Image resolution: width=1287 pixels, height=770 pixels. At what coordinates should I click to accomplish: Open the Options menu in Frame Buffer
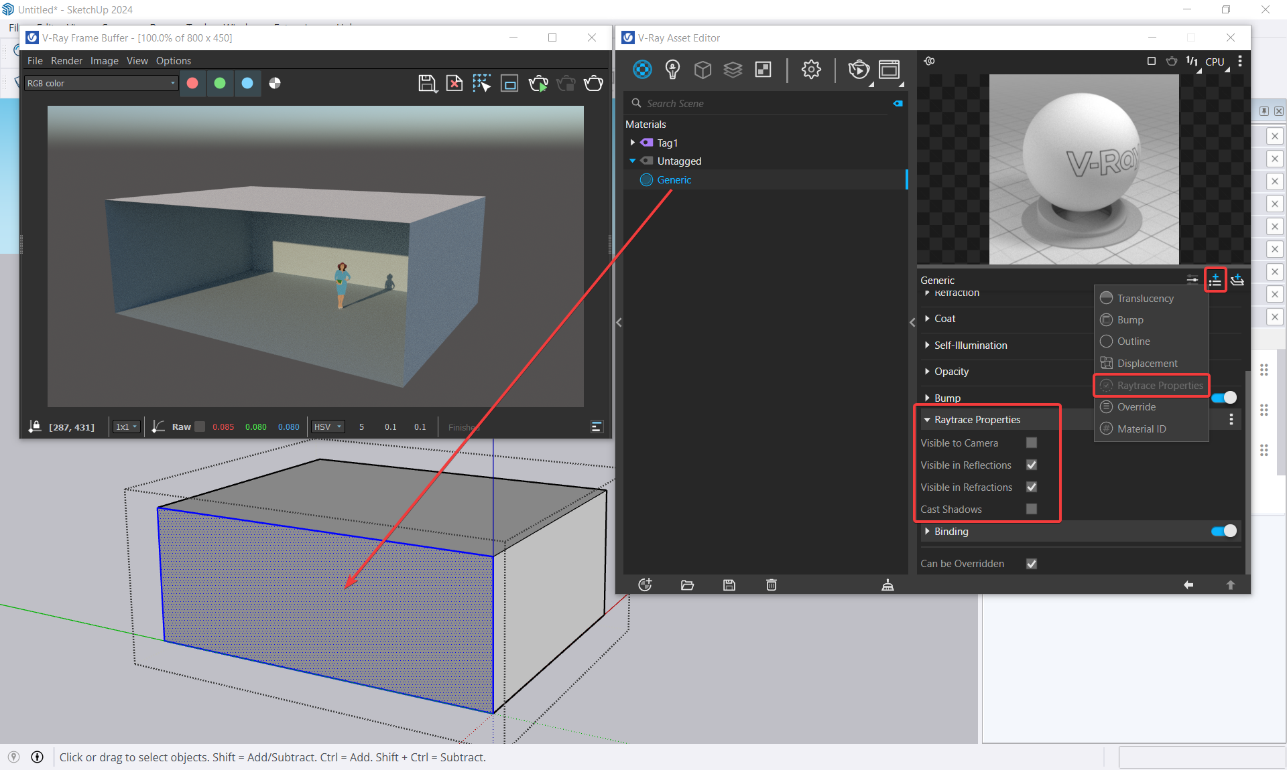174,60
